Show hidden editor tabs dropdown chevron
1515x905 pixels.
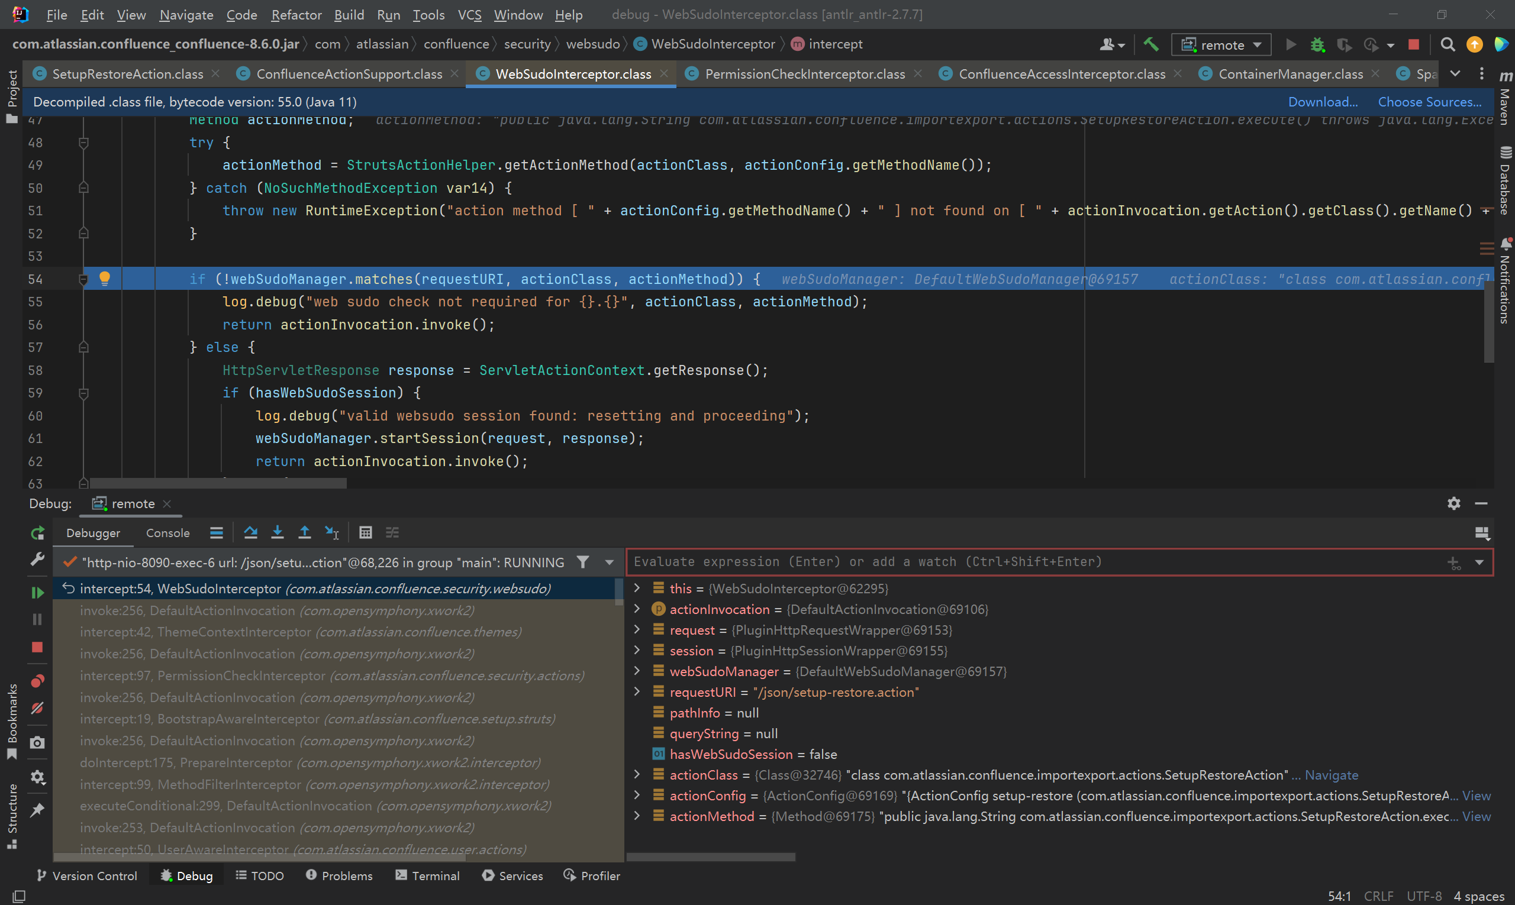pos(1455,74)
